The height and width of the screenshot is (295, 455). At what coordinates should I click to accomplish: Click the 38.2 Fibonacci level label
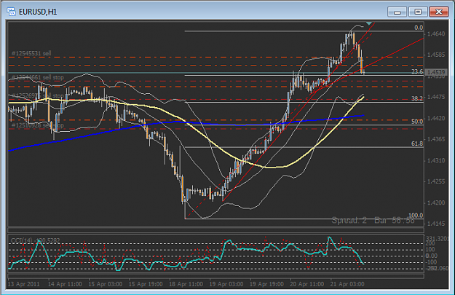point(417,98)
